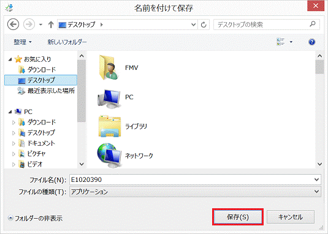
Task: Select the ライブラリ libraries icon
Action: pos(109,126)
